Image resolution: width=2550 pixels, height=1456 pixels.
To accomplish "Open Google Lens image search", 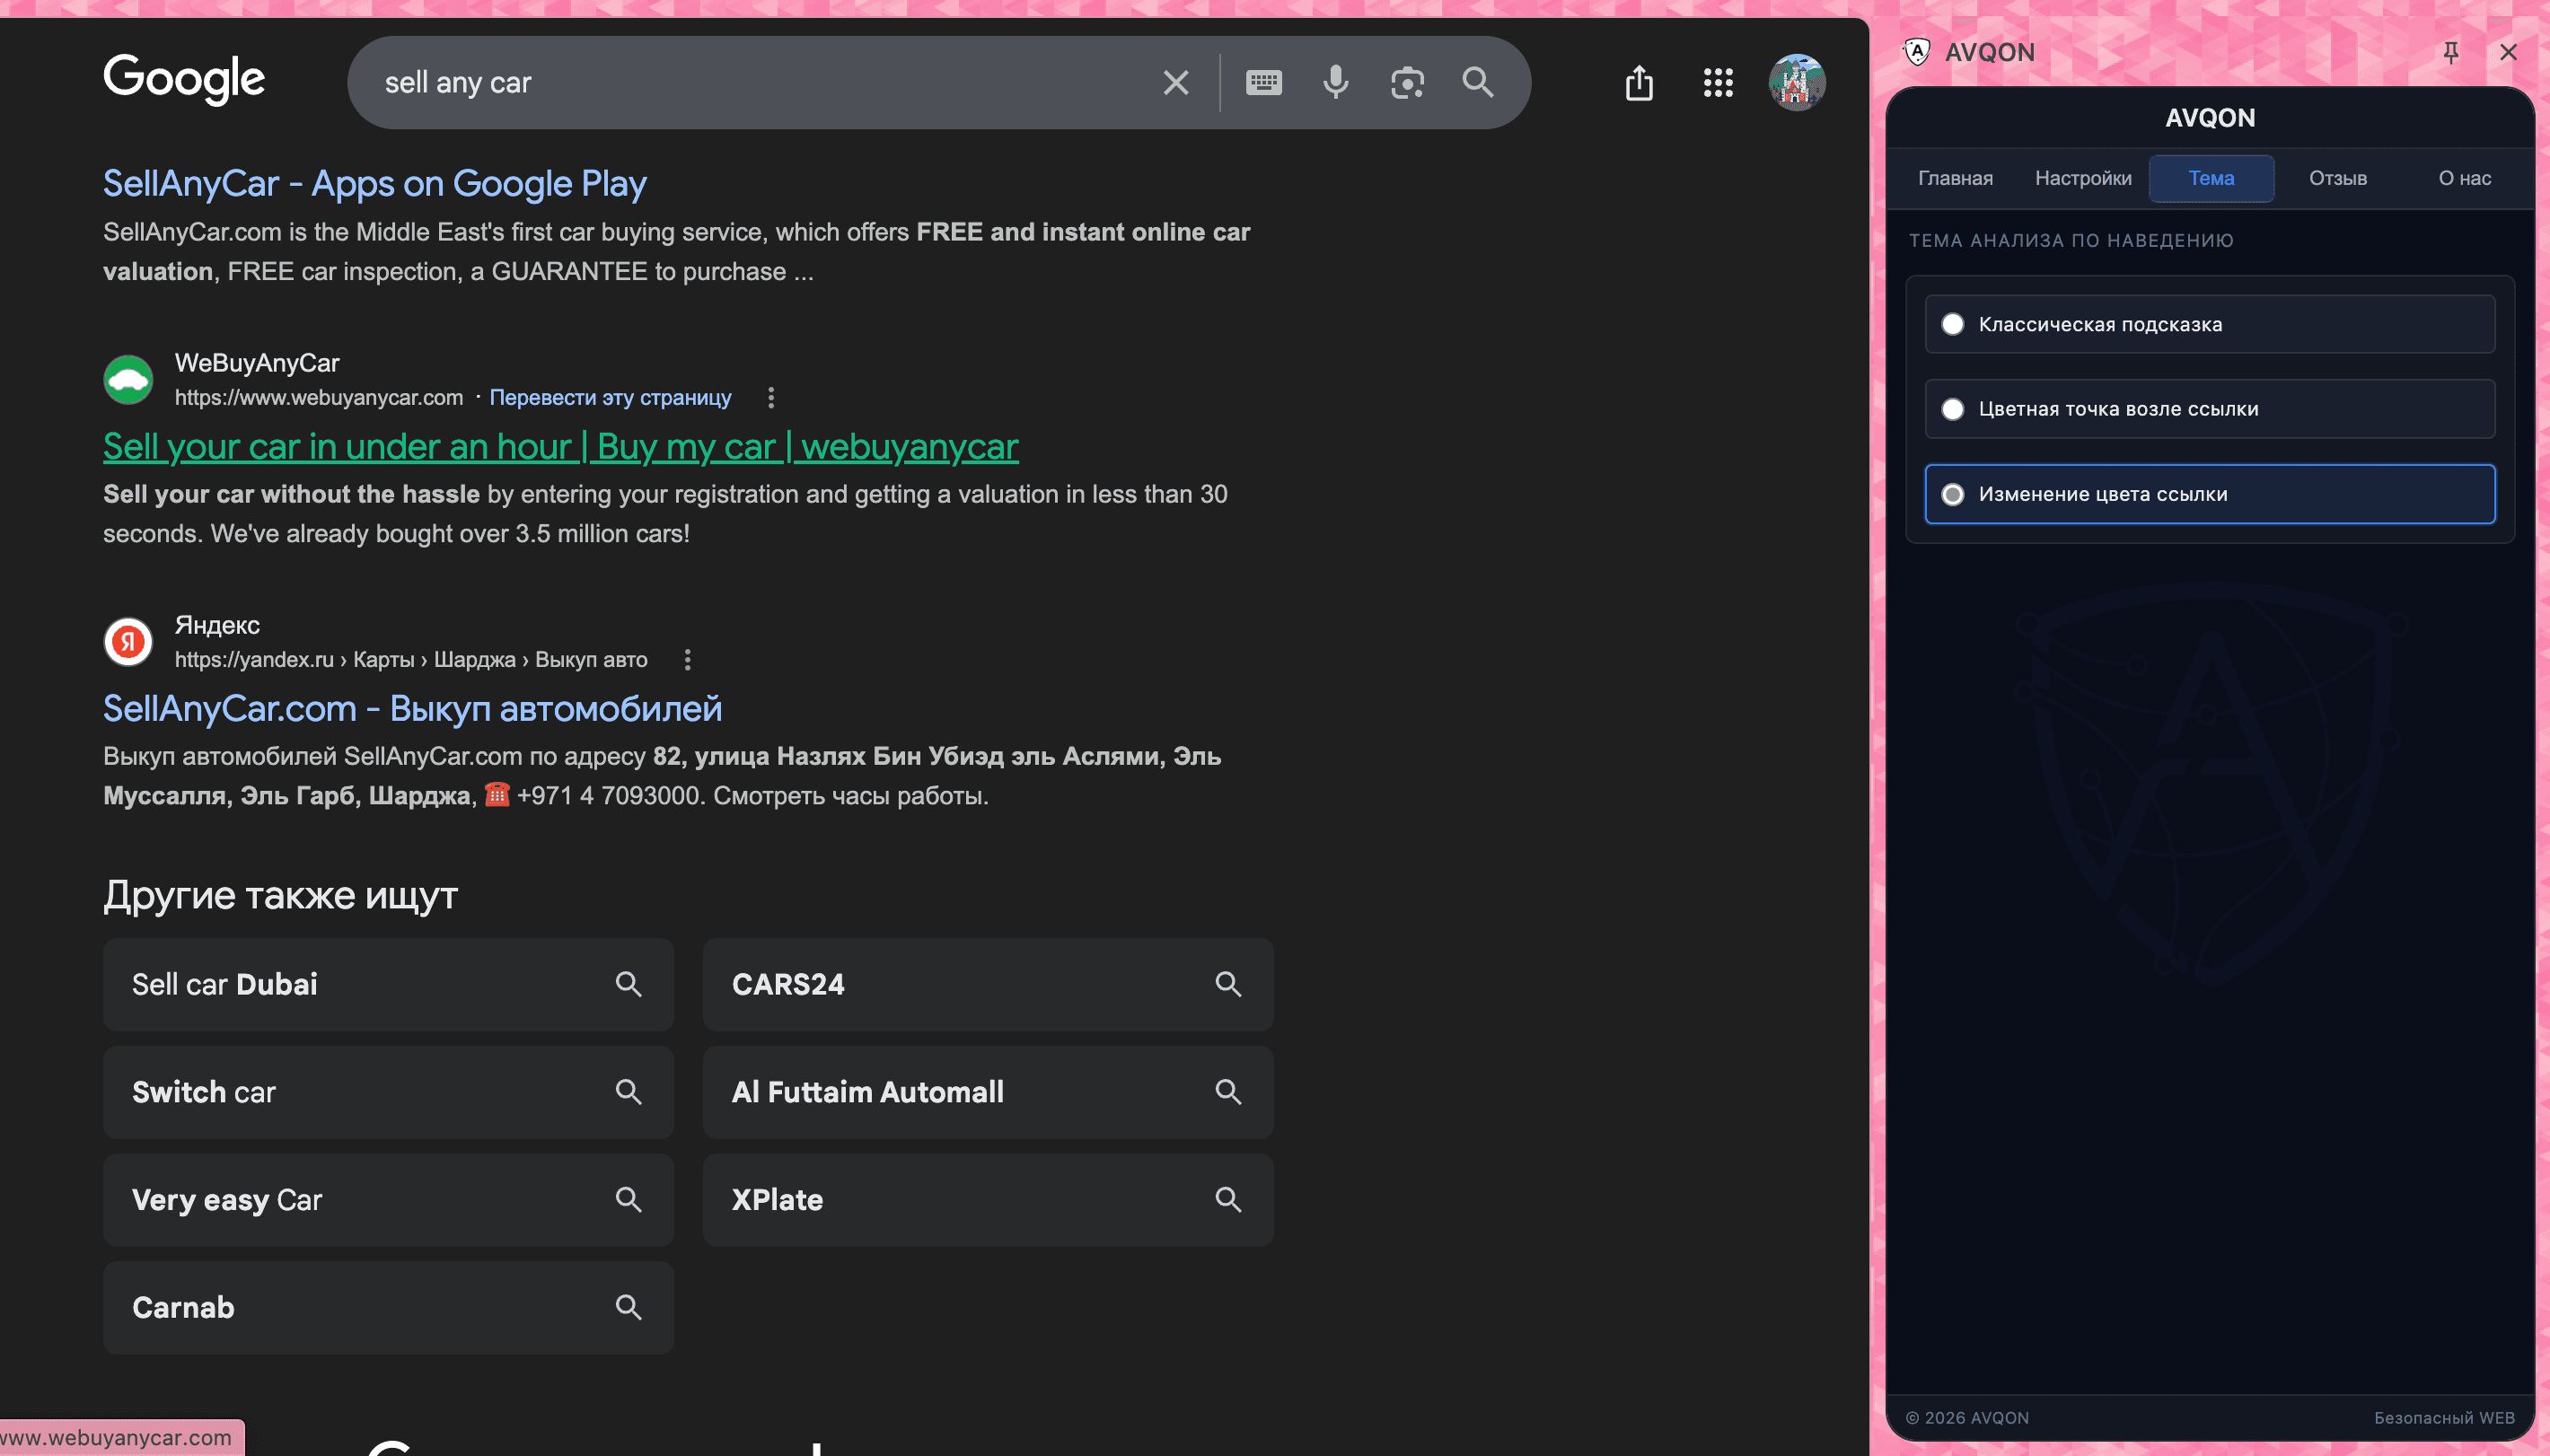I will pos(1406,82).
